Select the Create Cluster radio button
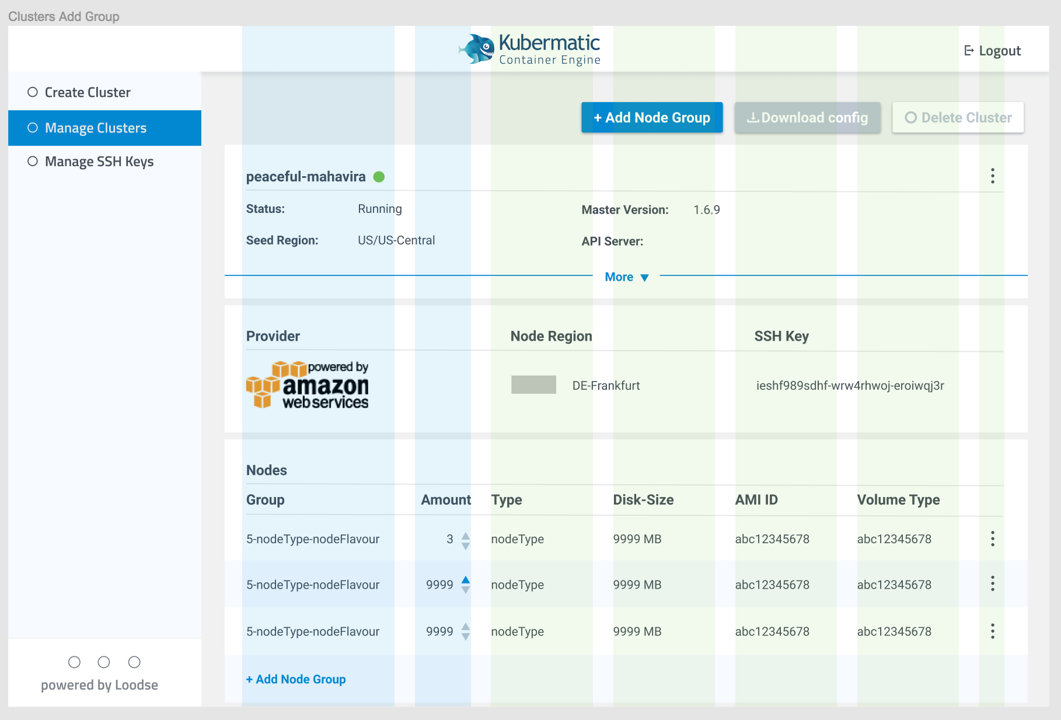This screenshot has width=1061, height=720. (x=32, y=92)
